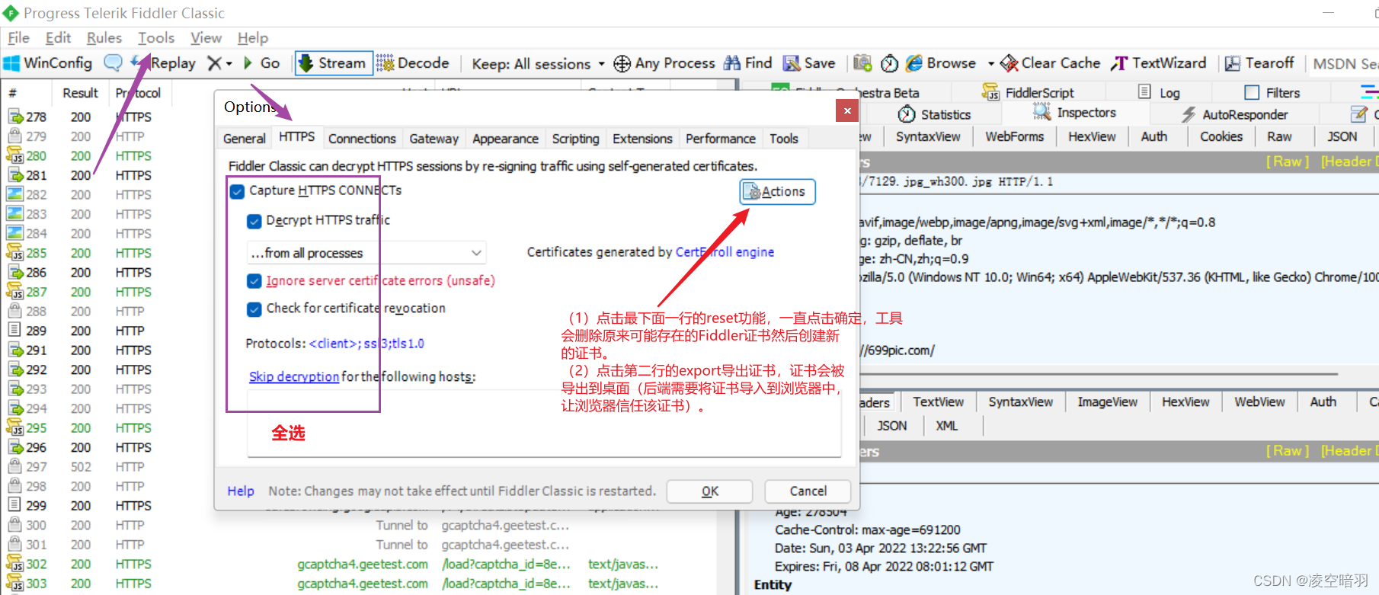This screenshot has height=595, width=1379.
Task: Select the Cookies request inspector tab
Action: tap(1221, 137)
